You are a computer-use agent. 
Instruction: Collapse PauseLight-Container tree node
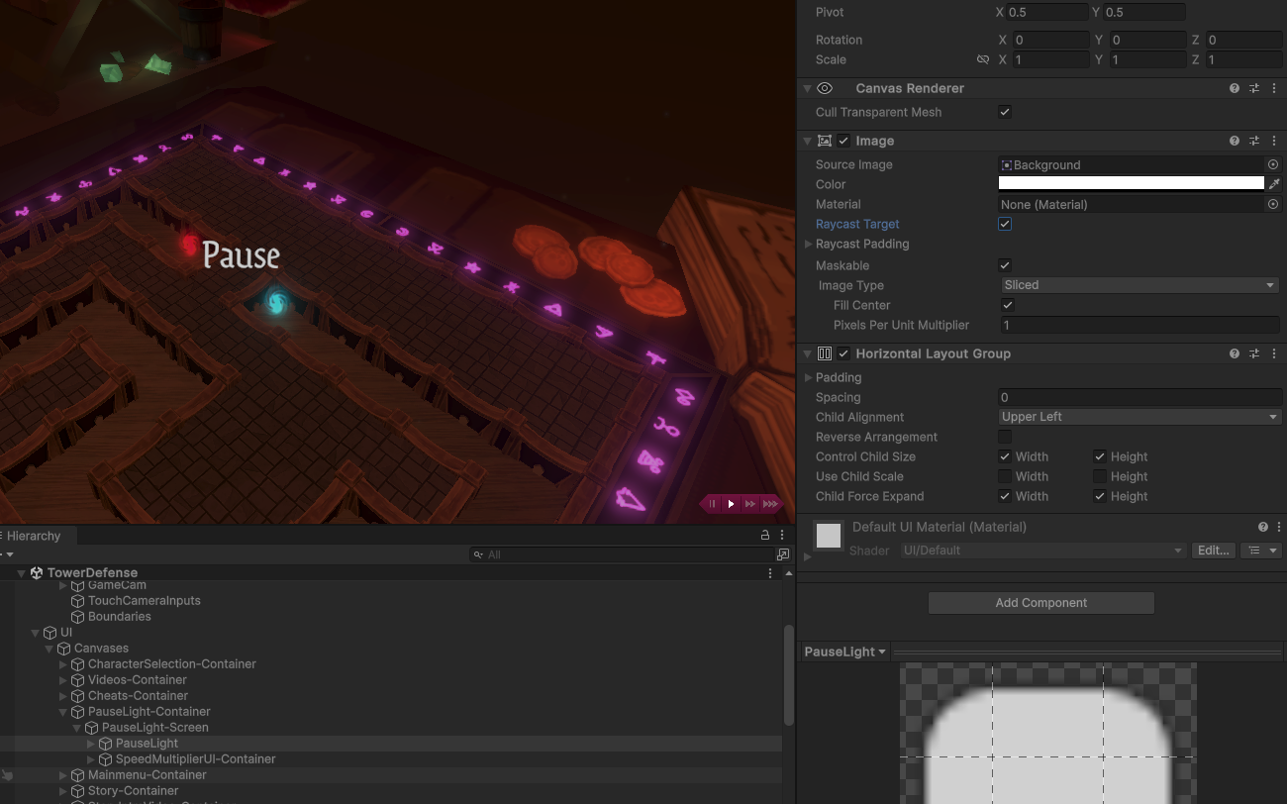coord(63,712)
